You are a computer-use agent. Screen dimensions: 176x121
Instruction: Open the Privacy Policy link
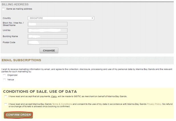154,104
